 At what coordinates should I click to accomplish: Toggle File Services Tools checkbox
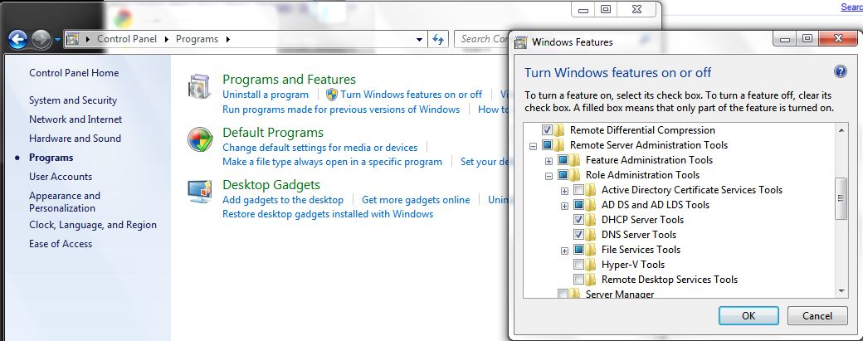coord(578,249)
